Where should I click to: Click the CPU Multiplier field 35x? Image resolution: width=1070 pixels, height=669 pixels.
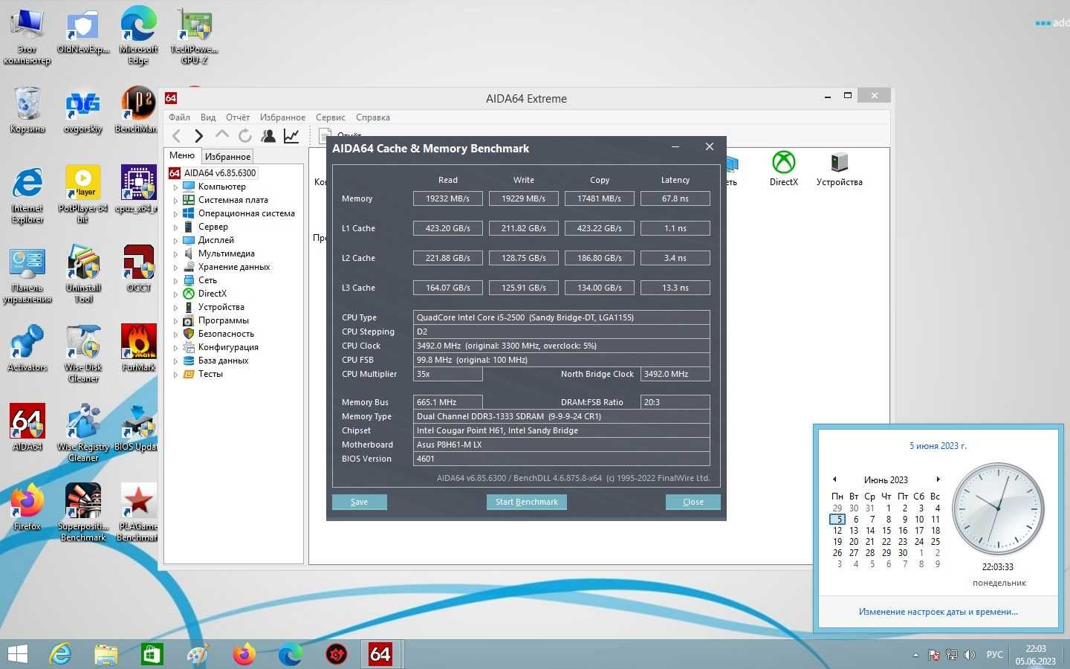447,374
